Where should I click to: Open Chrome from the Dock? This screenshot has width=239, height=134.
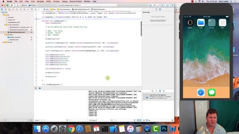click(x=71, y=129)
